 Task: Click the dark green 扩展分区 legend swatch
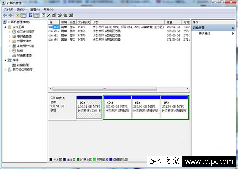point(78,159)
